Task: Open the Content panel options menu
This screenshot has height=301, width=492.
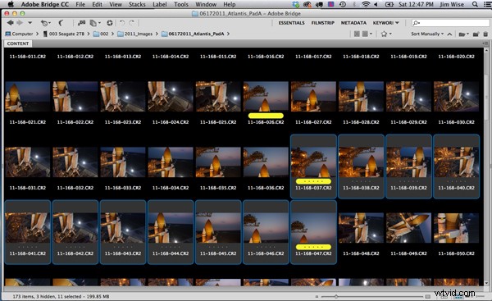Action: pos(486,43)
